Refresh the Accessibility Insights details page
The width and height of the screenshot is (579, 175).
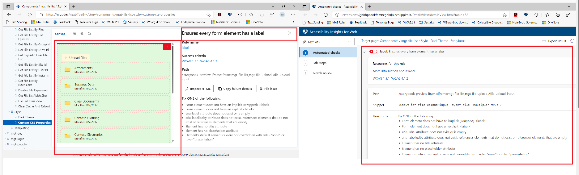(326, 15)
